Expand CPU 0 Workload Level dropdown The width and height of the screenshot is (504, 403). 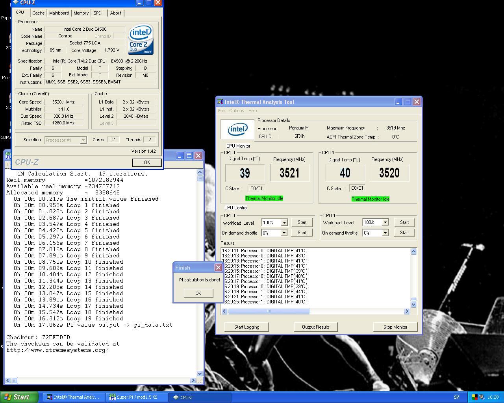click(285, 223)
